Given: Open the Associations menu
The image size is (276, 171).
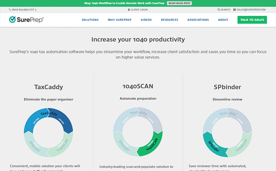Looking at the screenshot, I should coord(198,20).
